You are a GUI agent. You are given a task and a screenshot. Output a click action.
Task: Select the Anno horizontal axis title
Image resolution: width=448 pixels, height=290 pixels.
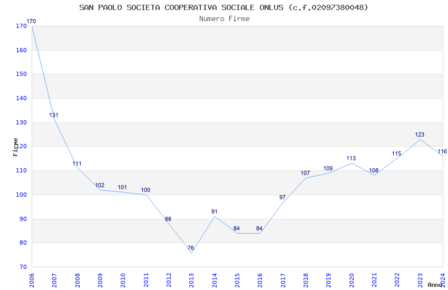coord(435,285)
